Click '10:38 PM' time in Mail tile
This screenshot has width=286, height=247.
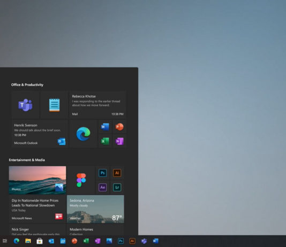117,114
